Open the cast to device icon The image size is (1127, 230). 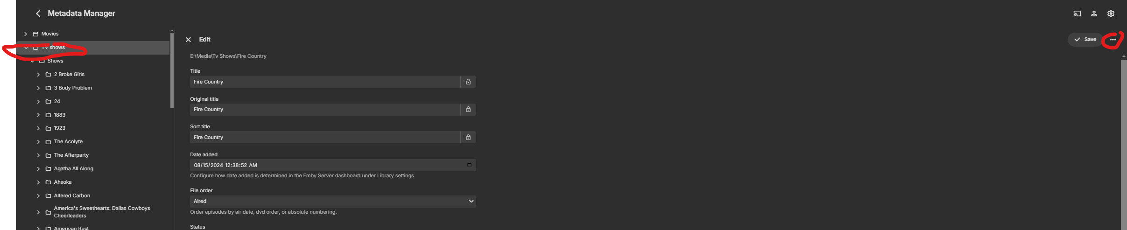click(1077, 14)
